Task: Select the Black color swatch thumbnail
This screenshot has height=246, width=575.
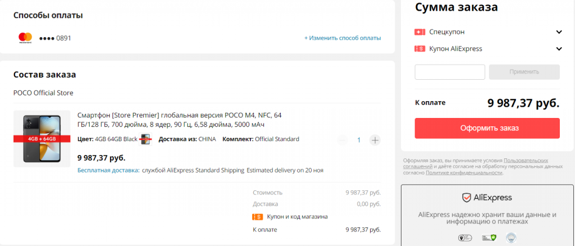Action: click(x=145, y=139)
